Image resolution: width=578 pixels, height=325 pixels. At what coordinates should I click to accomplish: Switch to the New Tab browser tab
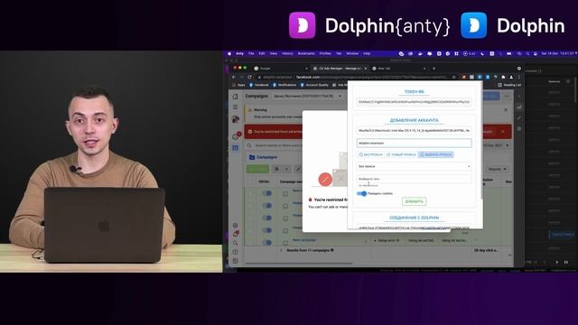click(x=399, y=69)
